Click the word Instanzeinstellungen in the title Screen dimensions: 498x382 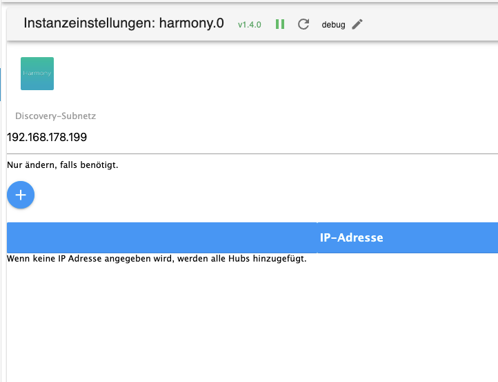pyautogui.click(x=89, y=23)
